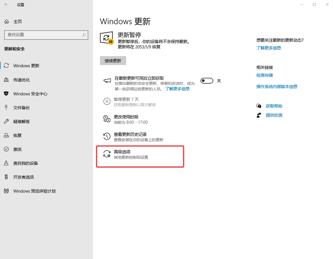The width and height of the screenshot is (333, 259).
Task: Click the 文件备份 upload arrow icon
Action: pyautogui.click(x=6, y=107)
